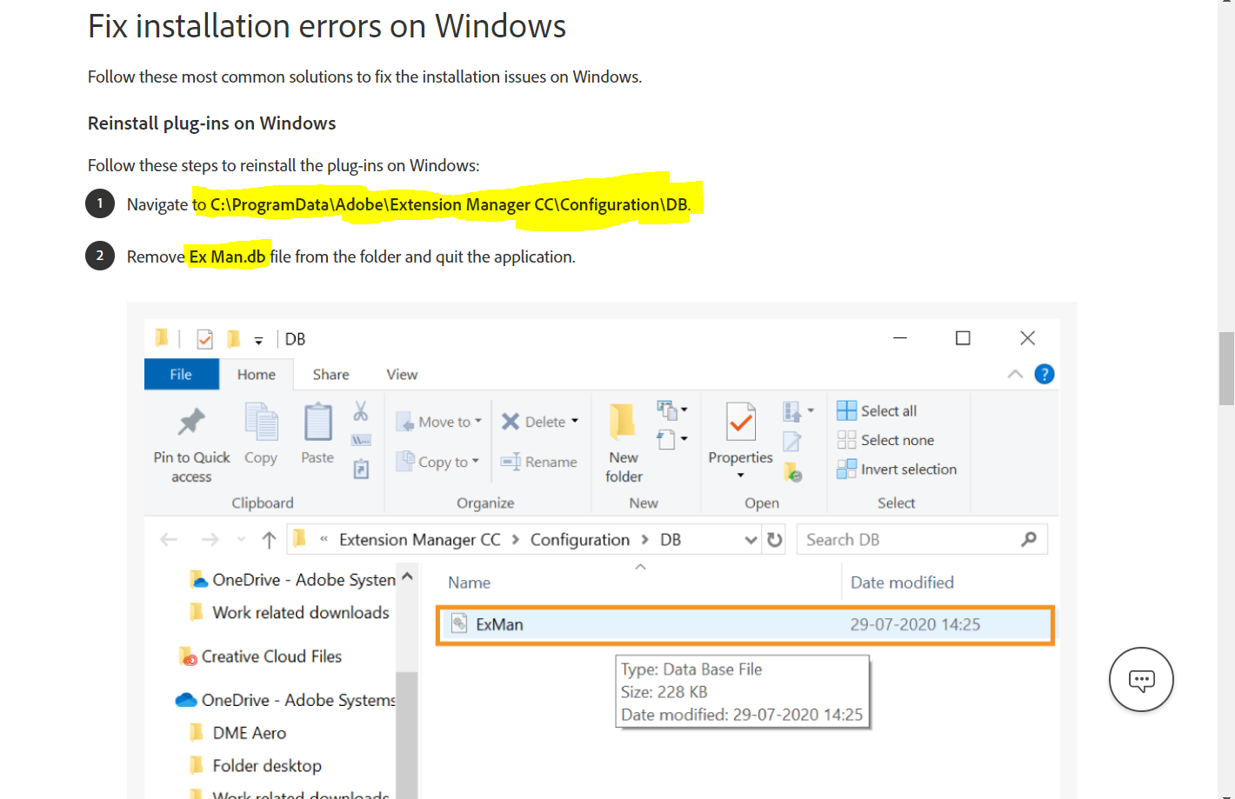
Task: Refresh the DB folder view
Action: coord(774,539)
